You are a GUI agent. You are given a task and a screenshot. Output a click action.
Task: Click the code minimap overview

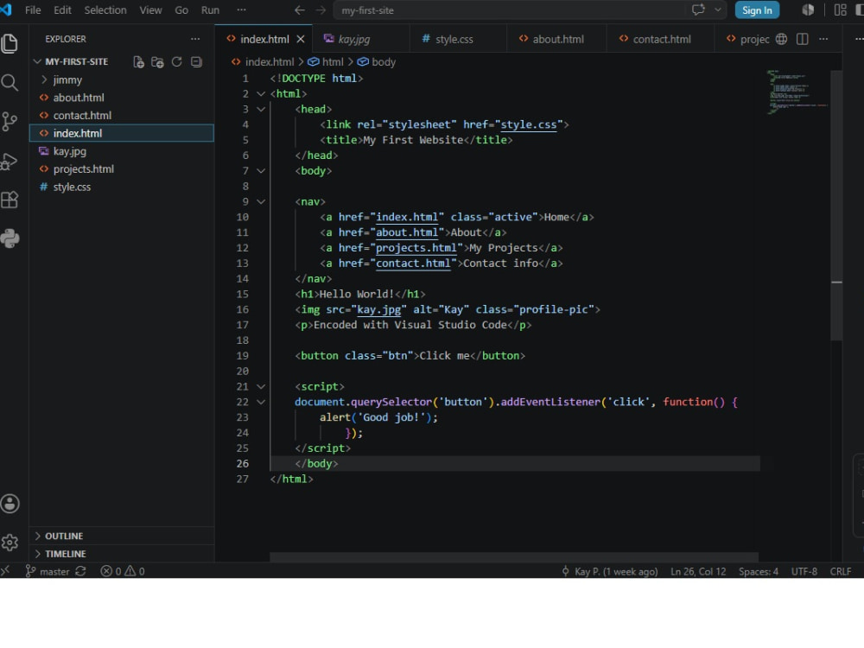coord(797,92)
